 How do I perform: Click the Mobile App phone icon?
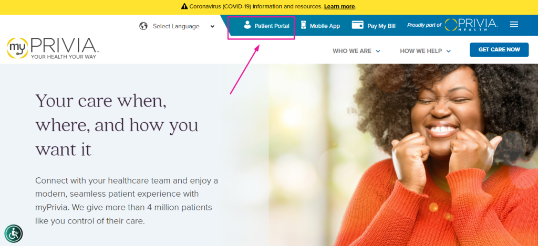pyautogui.click(x=303, y=25)
